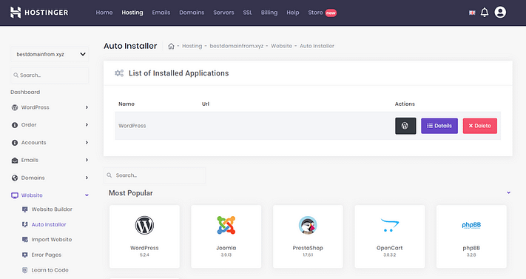Click the red Delete button
The height and width of the screenshot is (279, 526).
480,126
